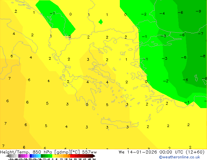Pick the dark blue legend color swatch
Image resolution: width=207 pixels, height=160 pixels.
tap(31, 156)
